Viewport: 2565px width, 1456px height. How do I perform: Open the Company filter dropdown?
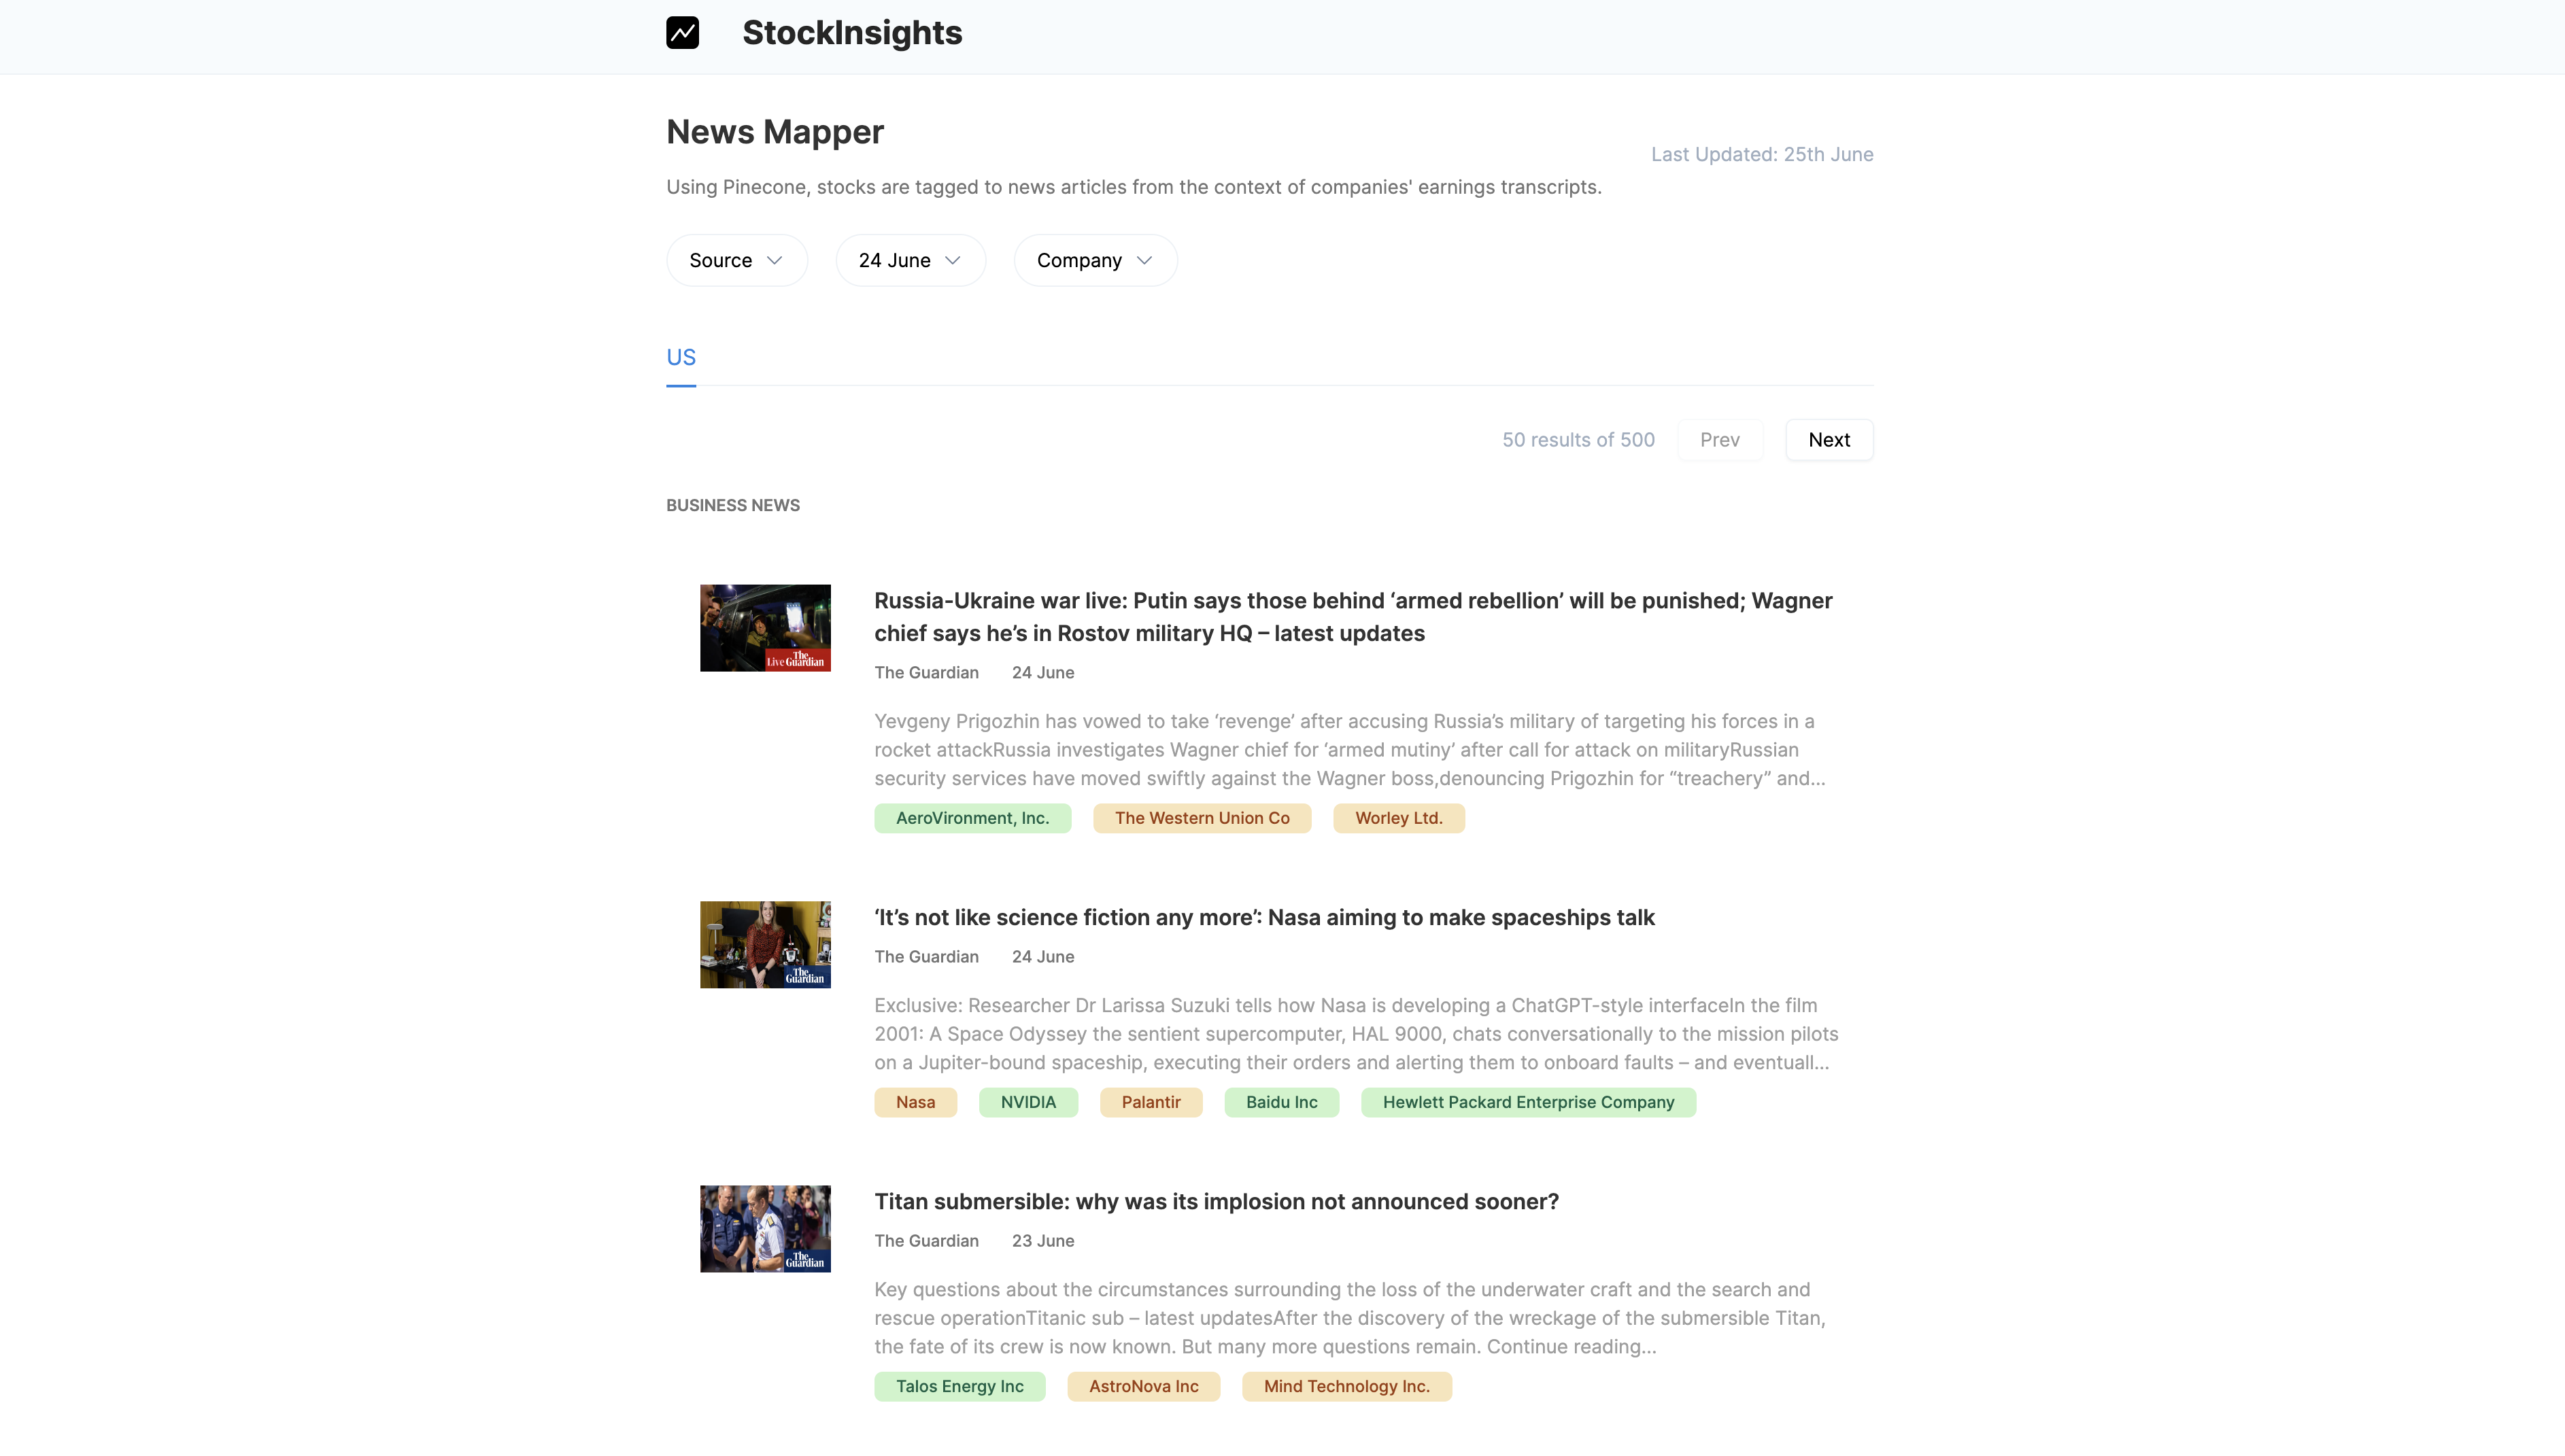point(1094,260)
